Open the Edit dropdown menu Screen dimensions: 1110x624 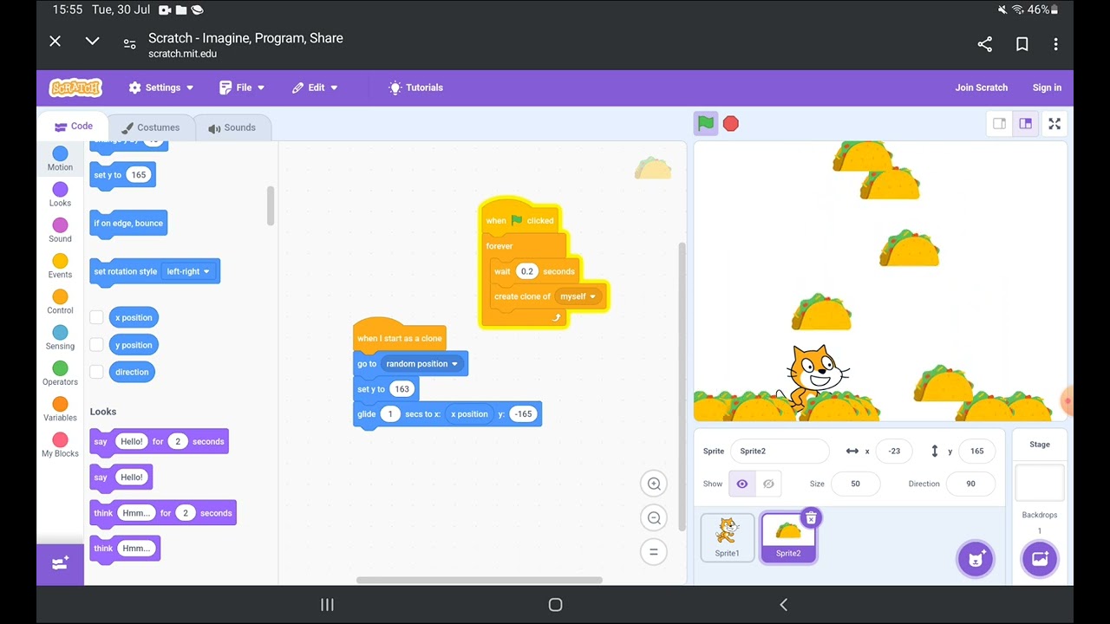click(315, 88)
